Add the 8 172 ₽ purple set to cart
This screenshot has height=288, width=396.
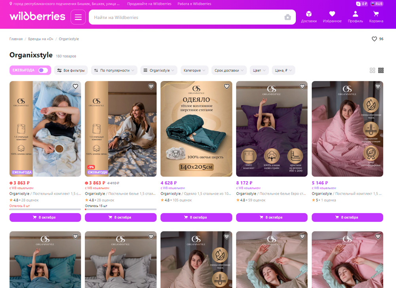tap(272, 217)
